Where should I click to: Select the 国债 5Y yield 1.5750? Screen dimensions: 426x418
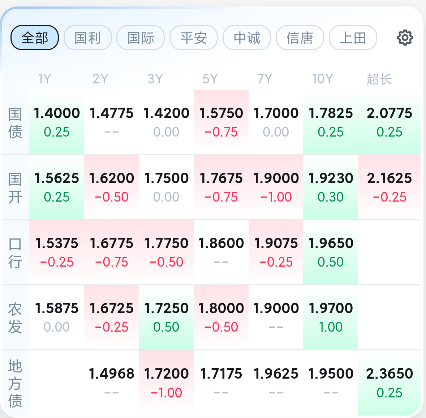(221, 122)
